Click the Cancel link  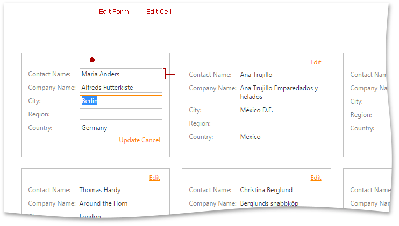click(x=151, y=140)
